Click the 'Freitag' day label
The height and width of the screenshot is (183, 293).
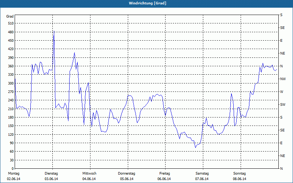tap(164, 173)
